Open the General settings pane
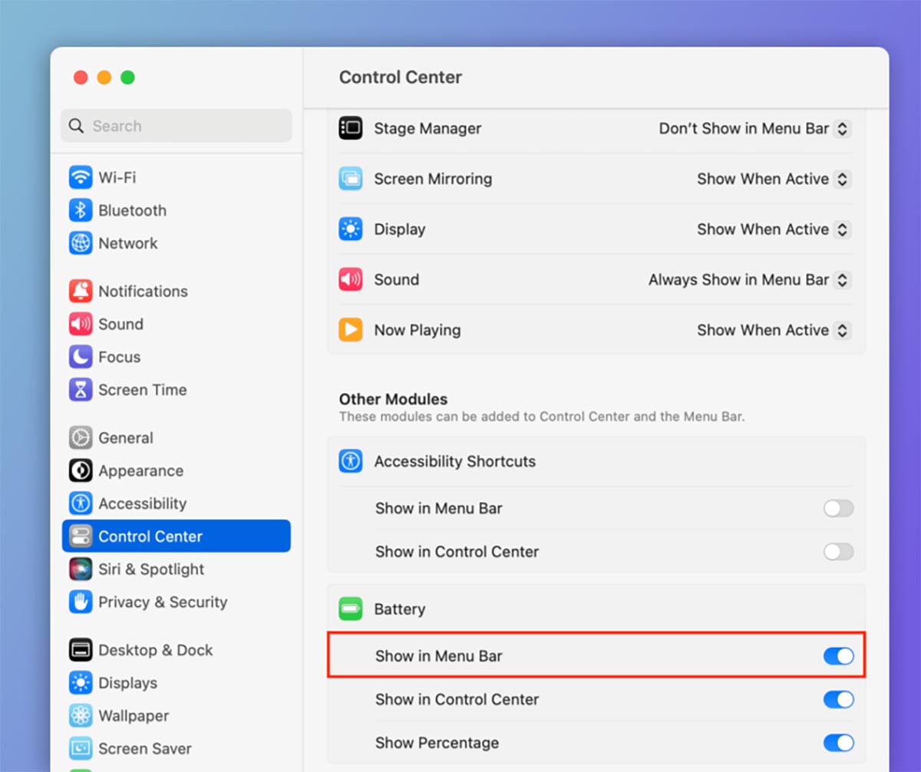Image resolution: width=921 pixels, height=772 pixels. 177,437
